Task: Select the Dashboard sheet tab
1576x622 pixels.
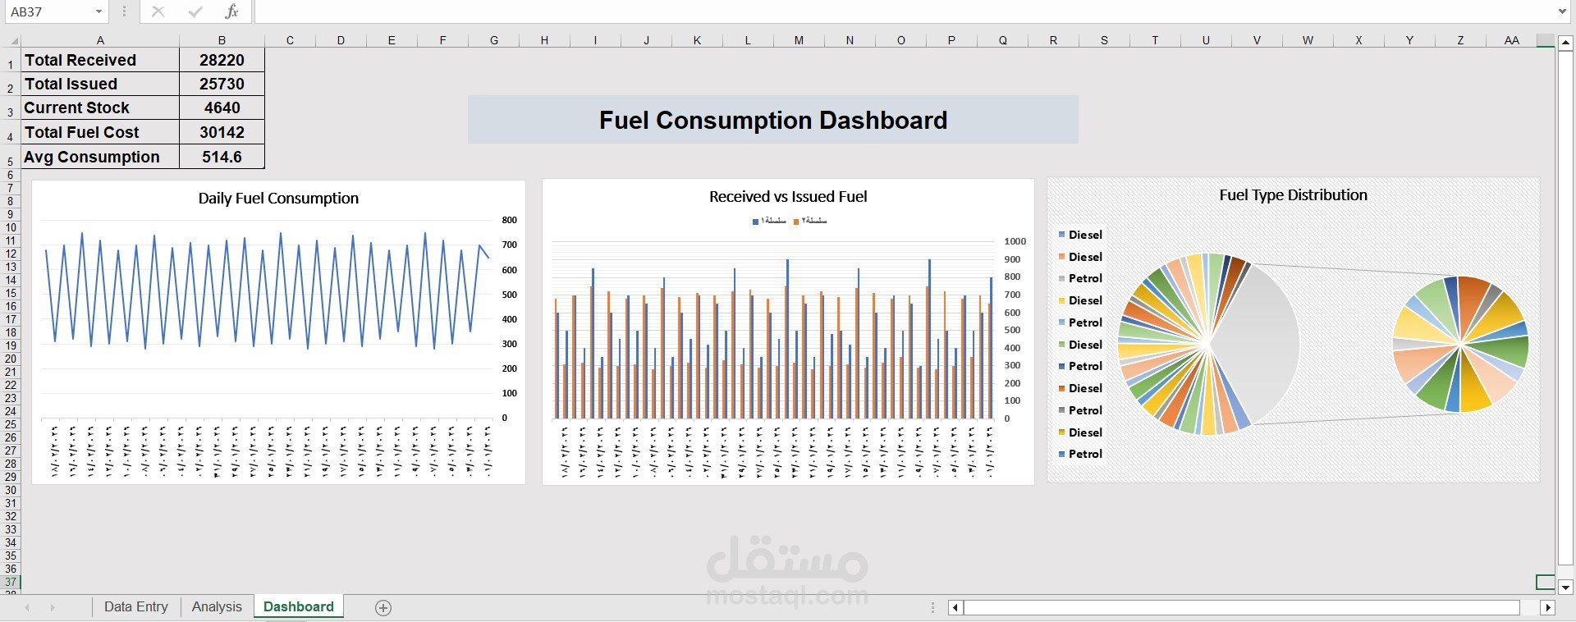Action: (x=299, y=606)
